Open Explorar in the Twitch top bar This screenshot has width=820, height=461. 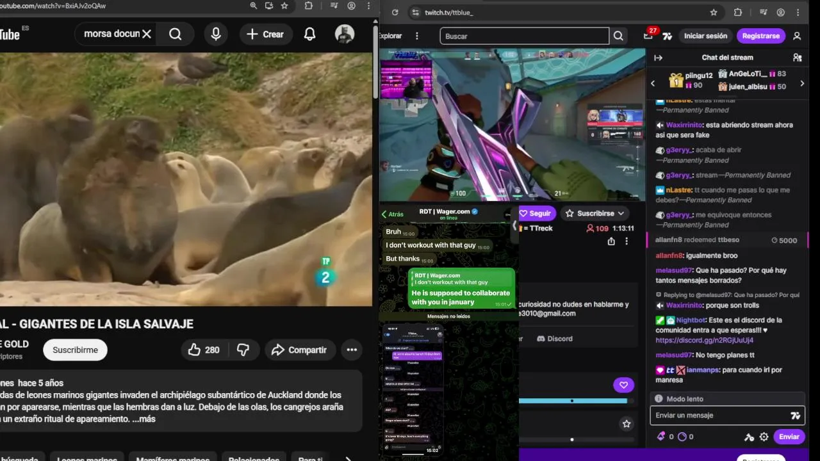click(x=391, y=36)
